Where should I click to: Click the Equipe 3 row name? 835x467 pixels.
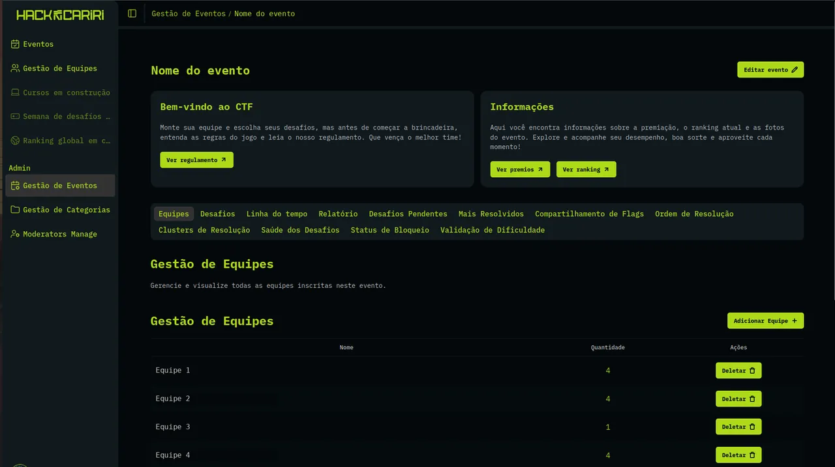click(173, 427)
